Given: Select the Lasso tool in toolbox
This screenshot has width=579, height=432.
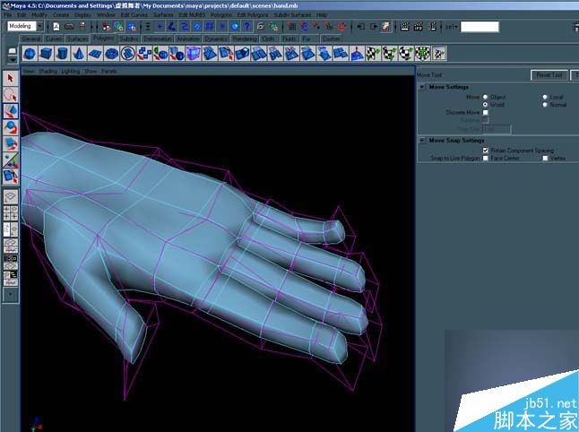Looking at the screenshot, I should click(10, 94).
